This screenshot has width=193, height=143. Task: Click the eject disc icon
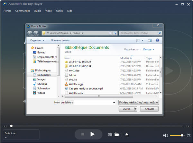(127, 135)
